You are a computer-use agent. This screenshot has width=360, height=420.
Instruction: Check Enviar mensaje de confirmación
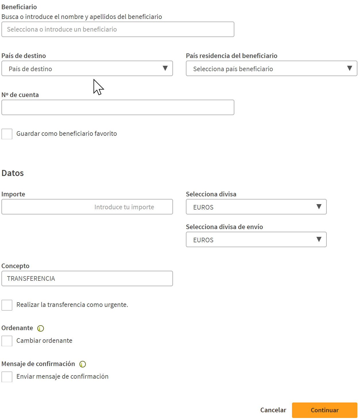tap(7, 377)
